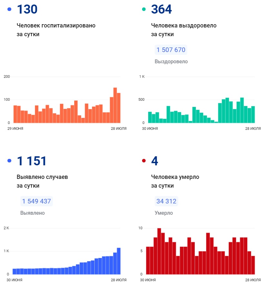Click the hospitalized count "130"
Viewport: 268px width, 289px height.
click(x=27, y=9)
